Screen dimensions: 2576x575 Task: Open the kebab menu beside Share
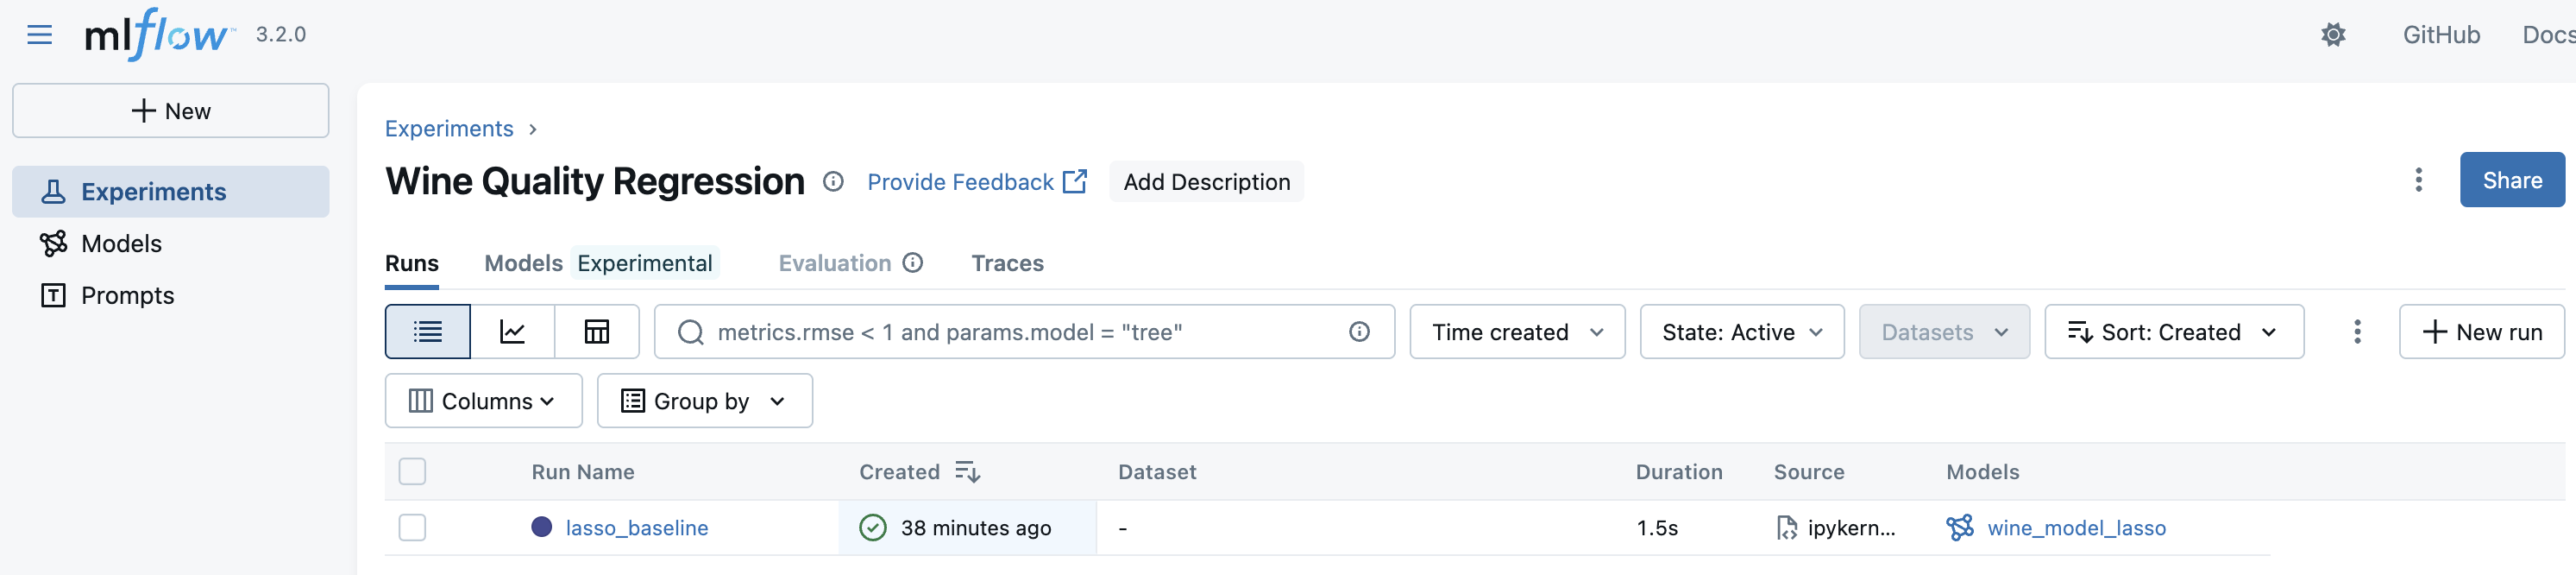pos(2418,180)
